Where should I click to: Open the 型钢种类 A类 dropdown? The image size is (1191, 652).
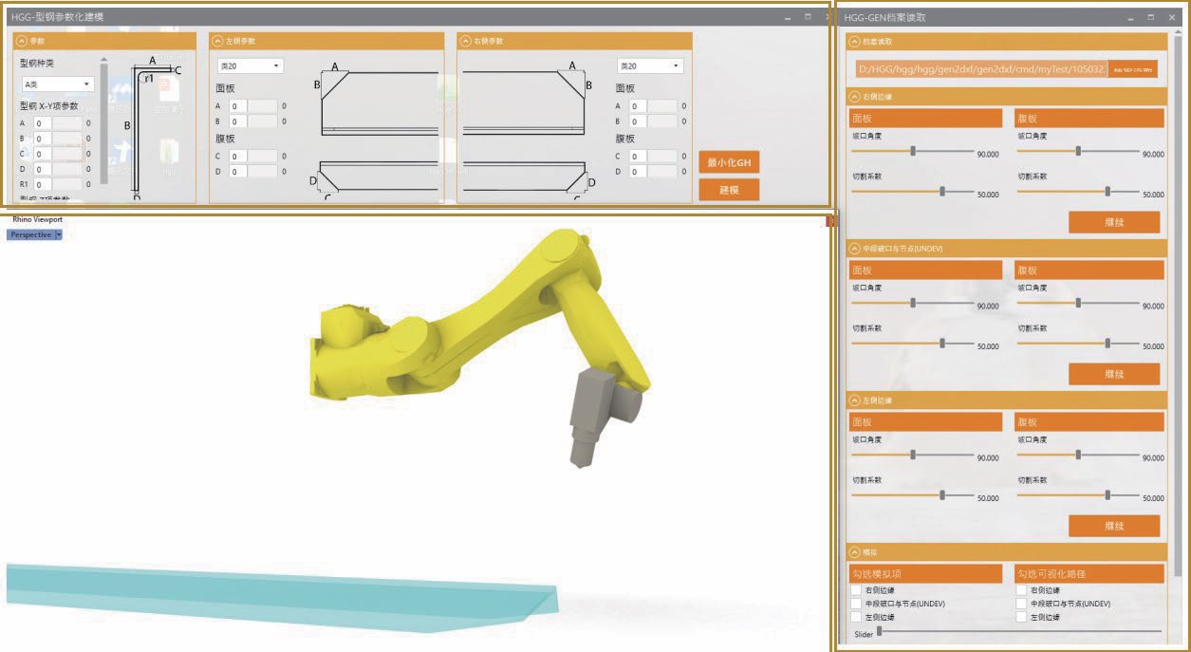tap(57, 84)
